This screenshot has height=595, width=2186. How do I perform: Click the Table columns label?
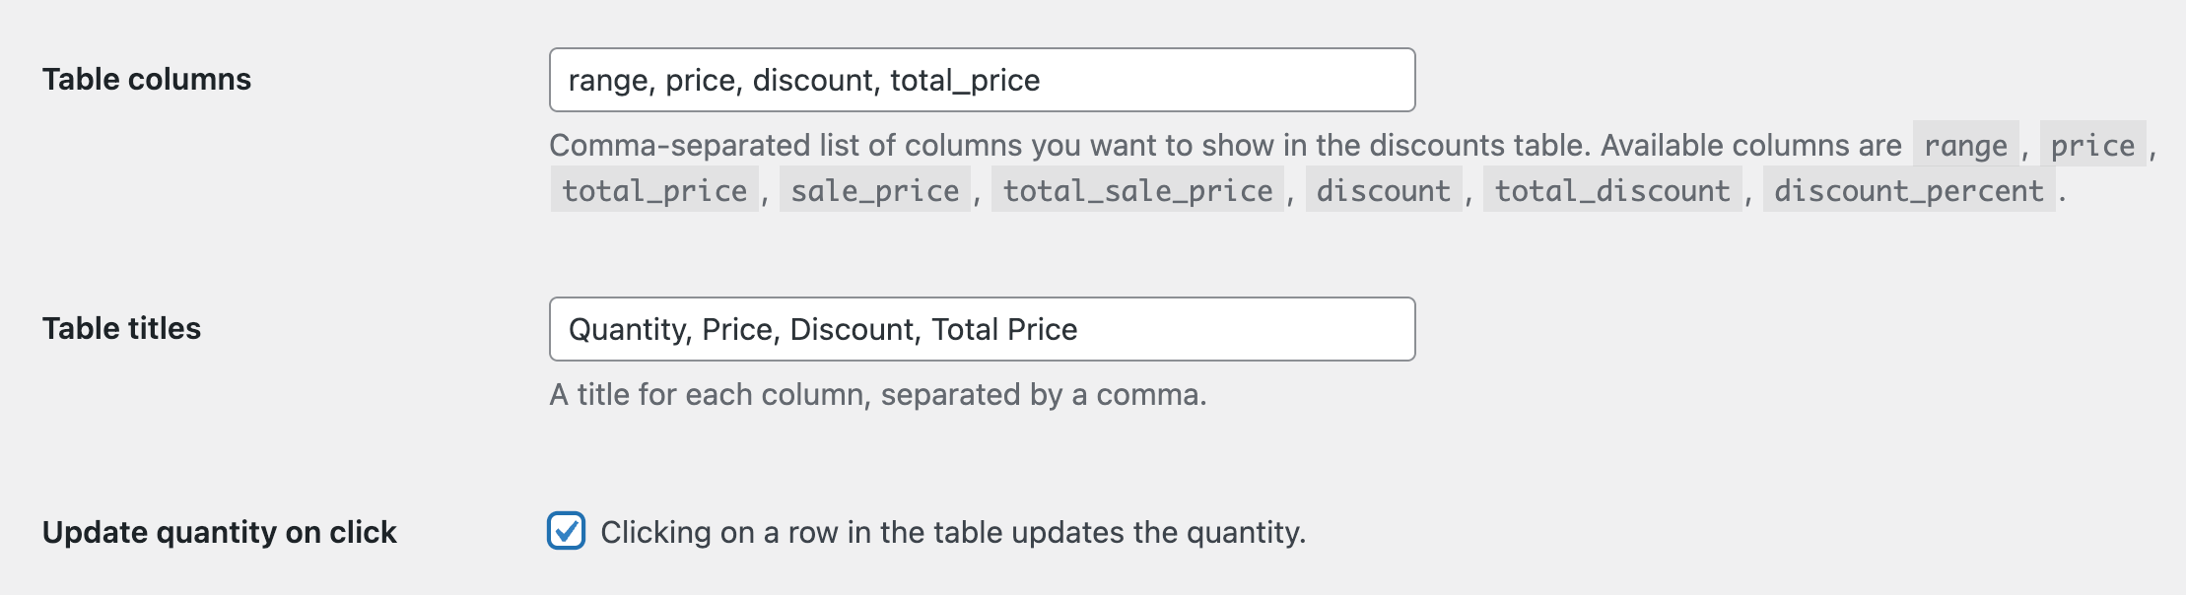tap(145, 79)
